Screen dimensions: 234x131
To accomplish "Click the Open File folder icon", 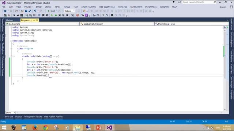I will [22, 11].
